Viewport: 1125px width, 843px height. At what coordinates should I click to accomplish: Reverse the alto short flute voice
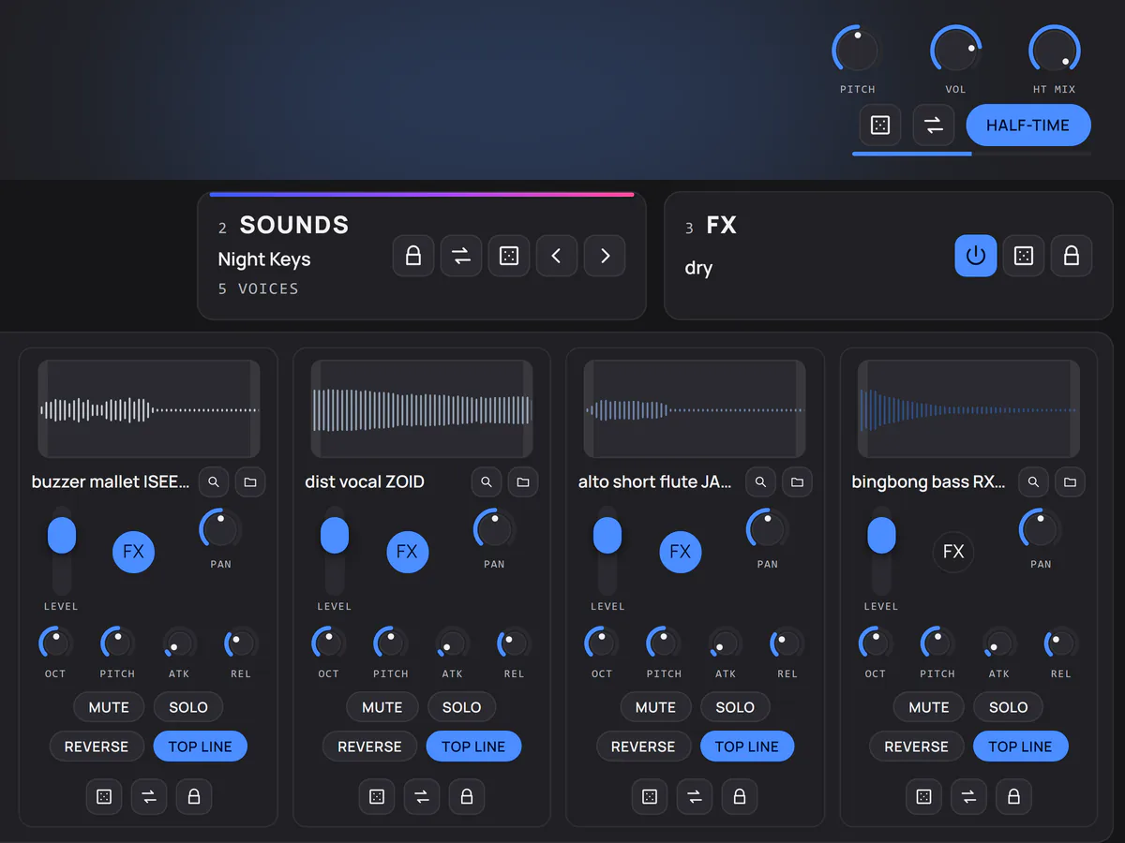coord(643,747)
